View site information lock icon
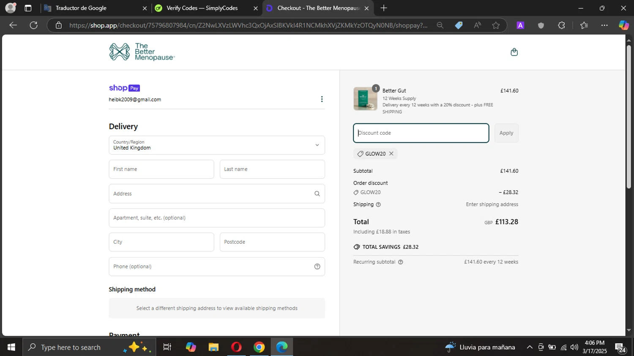634x356 pixels. (59, 25)
